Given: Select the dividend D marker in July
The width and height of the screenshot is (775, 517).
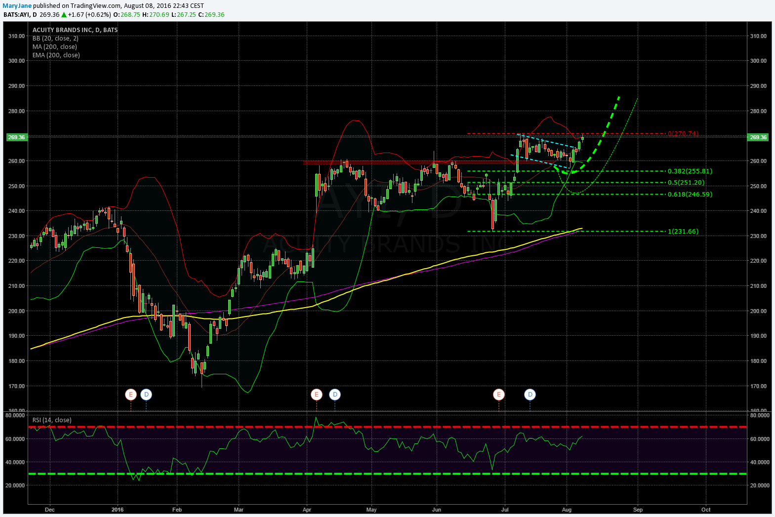Looking at the screenshot, I should 530,394.
